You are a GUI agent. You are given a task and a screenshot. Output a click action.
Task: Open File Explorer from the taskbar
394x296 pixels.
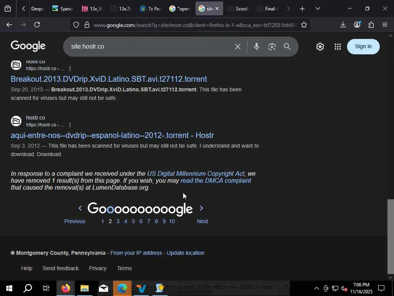coord(85,288)
